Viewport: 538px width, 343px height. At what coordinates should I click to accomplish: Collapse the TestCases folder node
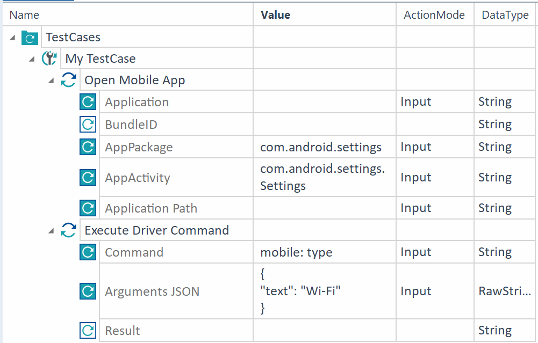[12, 38]
